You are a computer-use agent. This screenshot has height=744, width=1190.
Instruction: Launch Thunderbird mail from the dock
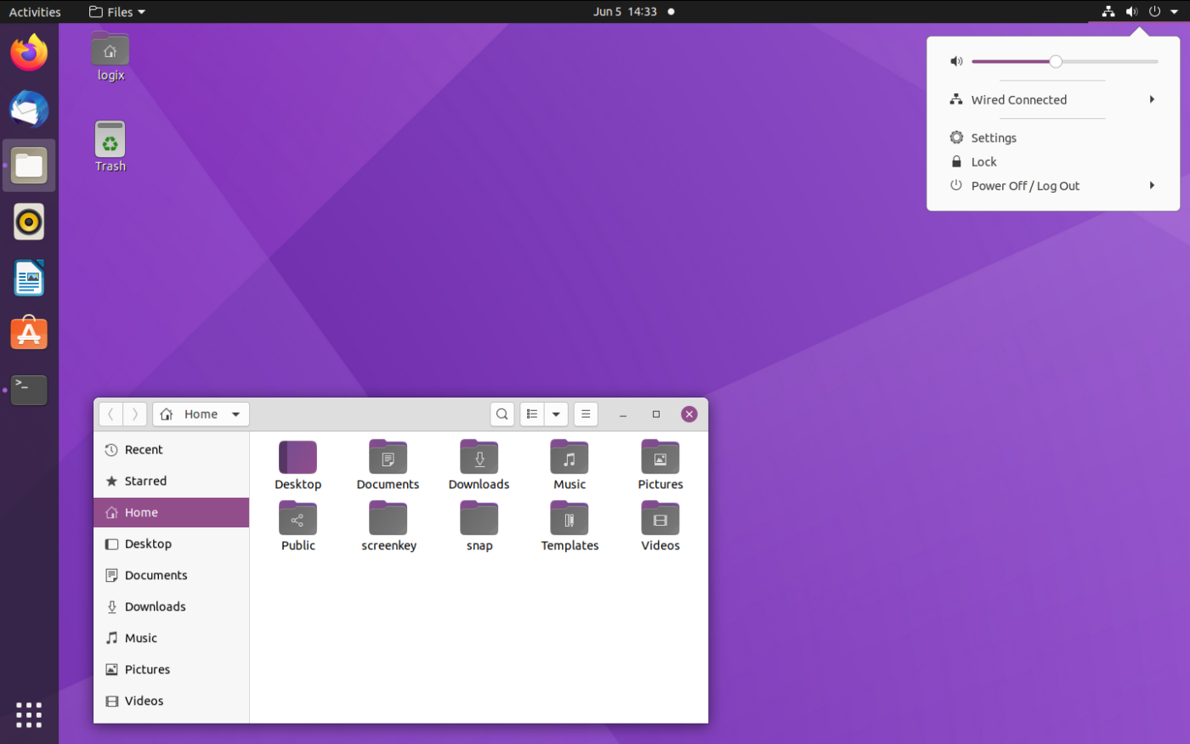[29, 110]
